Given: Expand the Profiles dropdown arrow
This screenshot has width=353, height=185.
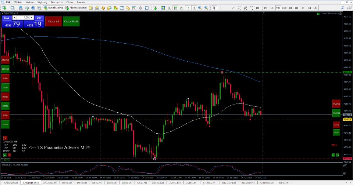Looking at the screenshot, I should [x=16, y=8].
